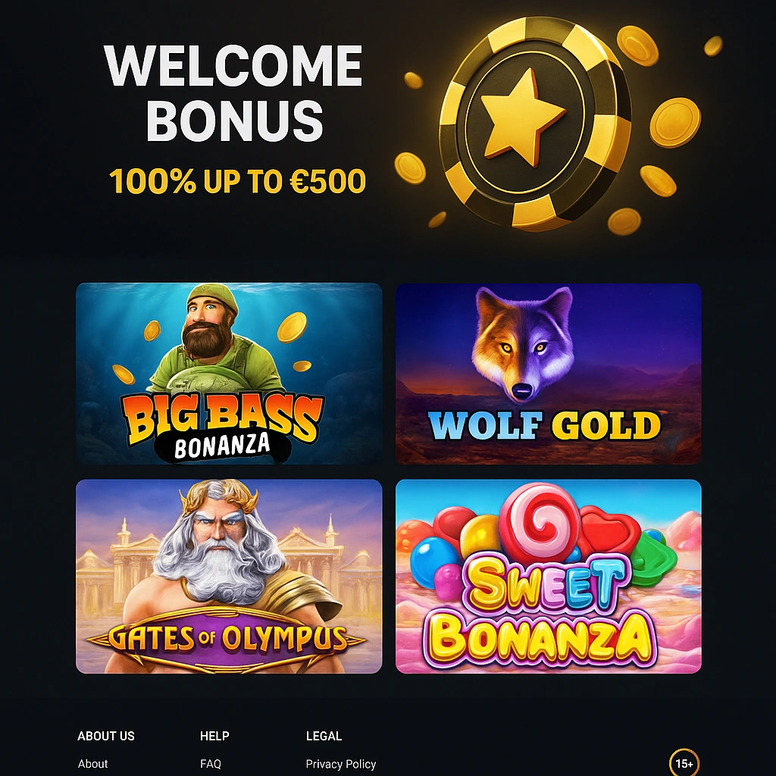Select the LEGAL footer heading
Screen dimensions: 776x776
[324, 736]
